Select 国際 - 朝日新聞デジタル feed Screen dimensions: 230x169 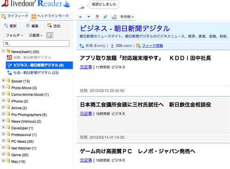(x=32, y=57)
